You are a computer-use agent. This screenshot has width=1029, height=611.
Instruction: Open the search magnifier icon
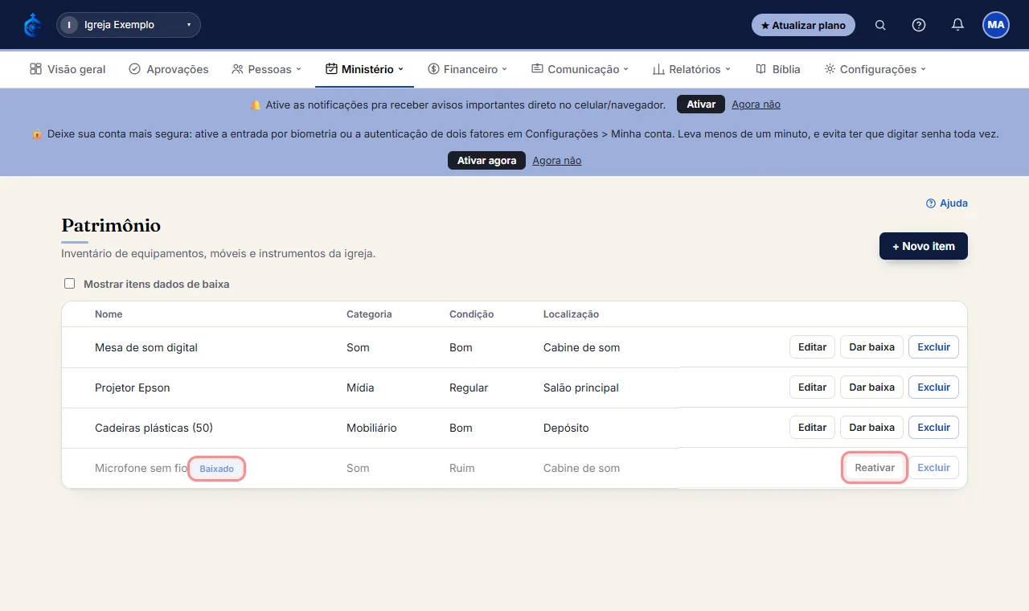click(x=880, y=25)
